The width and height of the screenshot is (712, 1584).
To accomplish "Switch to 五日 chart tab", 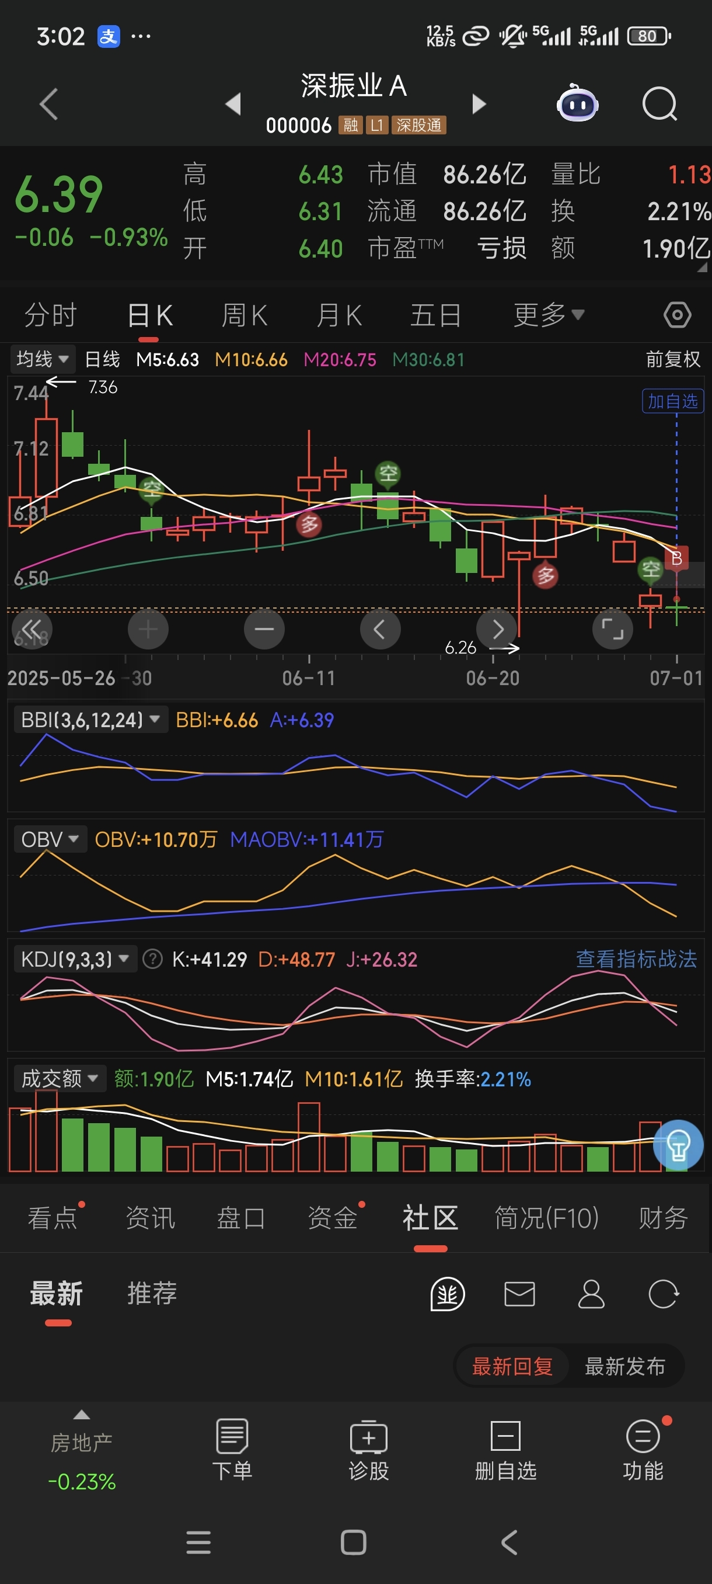I will click(x=435, y=315).
